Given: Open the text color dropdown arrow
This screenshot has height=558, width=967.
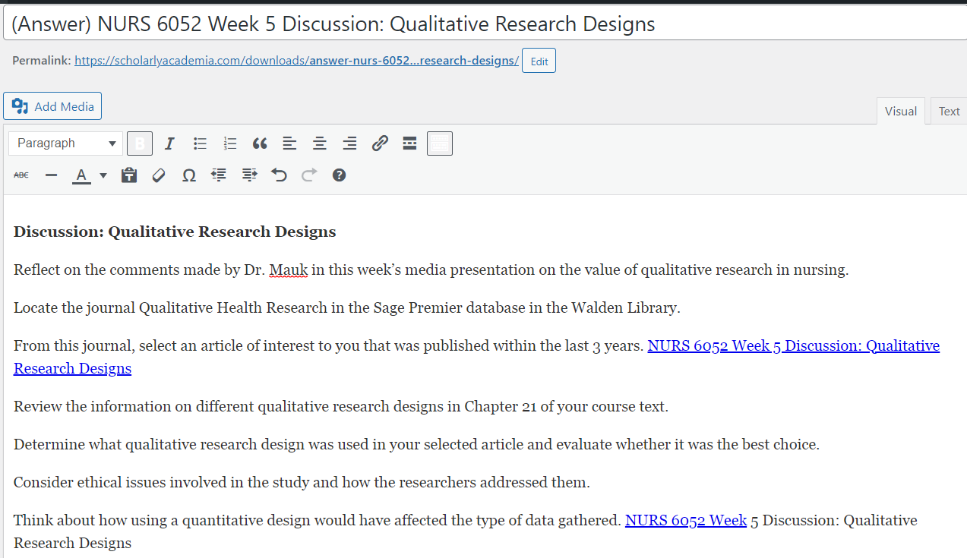Looking at the screenshot, I should pos(103,175).
